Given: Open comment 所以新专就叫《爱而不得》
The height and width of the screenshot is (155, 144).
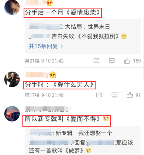Looking at the screenshot, I should pyautogui.click(x=67, y=121).
